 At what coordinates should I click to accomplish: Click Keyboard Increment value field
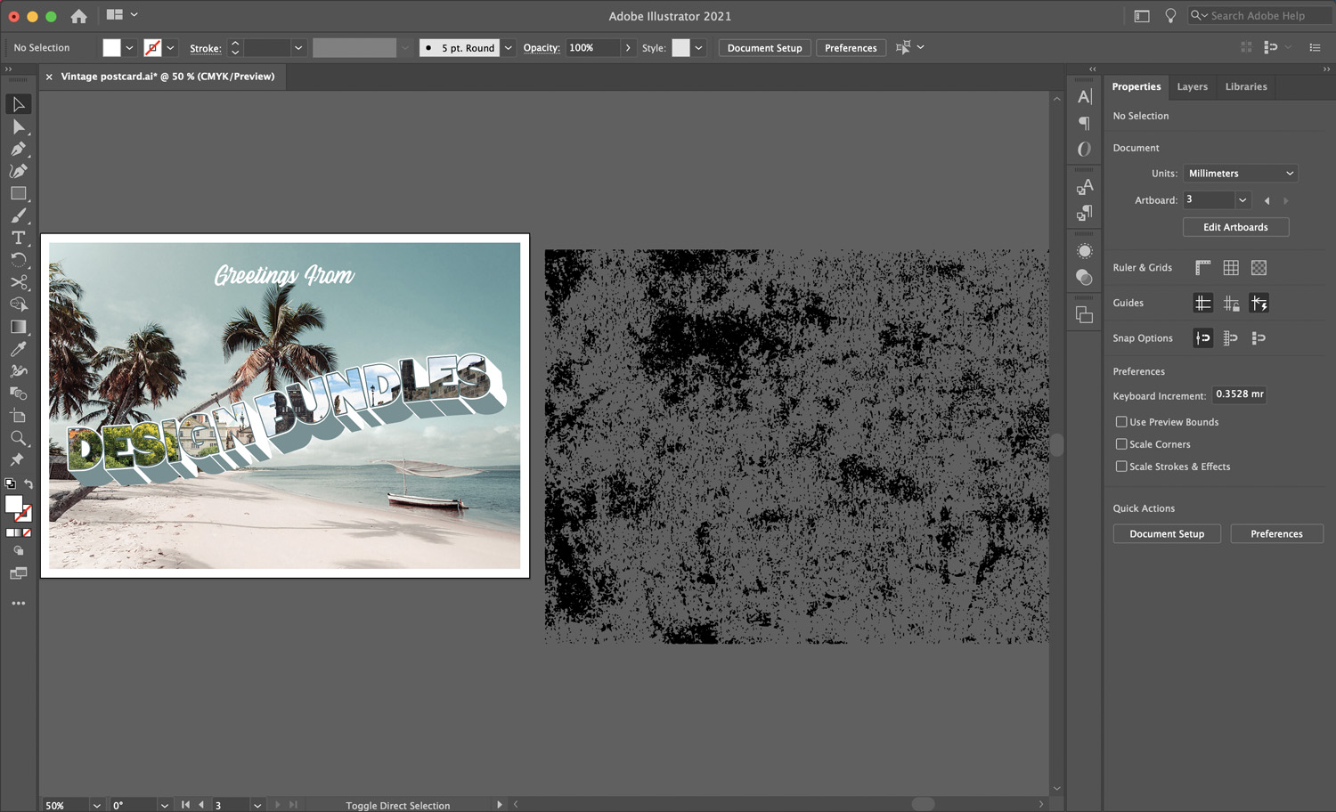click(1240, 394)
